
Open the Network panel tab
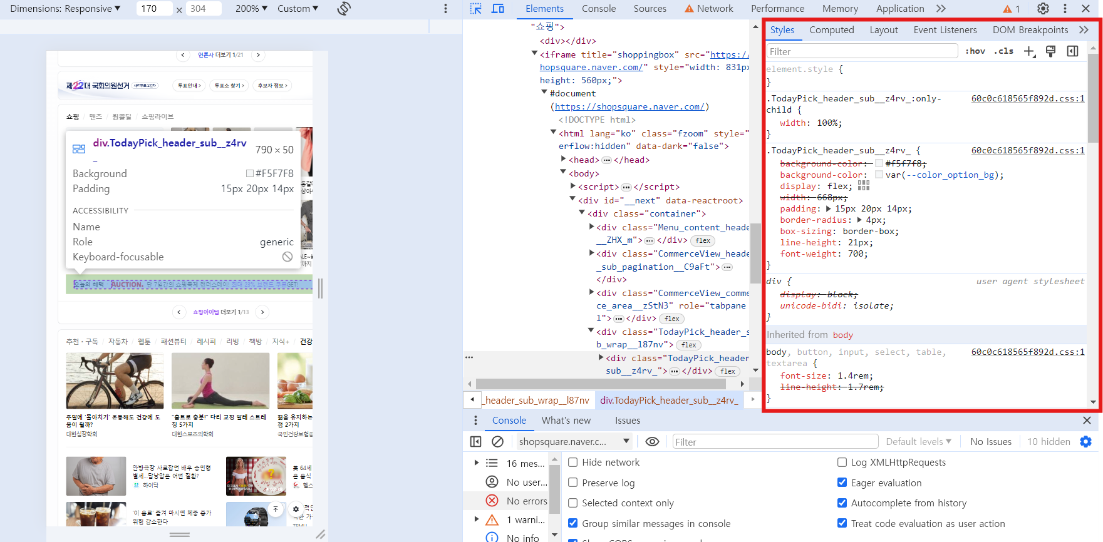pos(708,9)
